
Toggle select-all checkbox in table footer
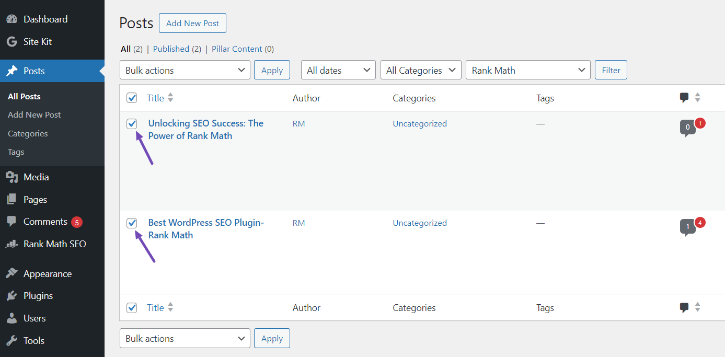coord(132,308)
